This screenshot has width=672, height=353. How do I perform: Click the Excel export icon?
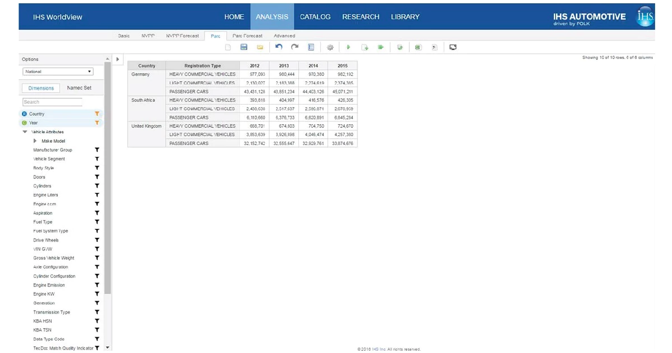point(418,47)
